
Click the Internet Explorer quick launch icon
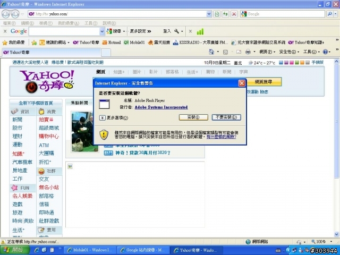click(37, 250)
